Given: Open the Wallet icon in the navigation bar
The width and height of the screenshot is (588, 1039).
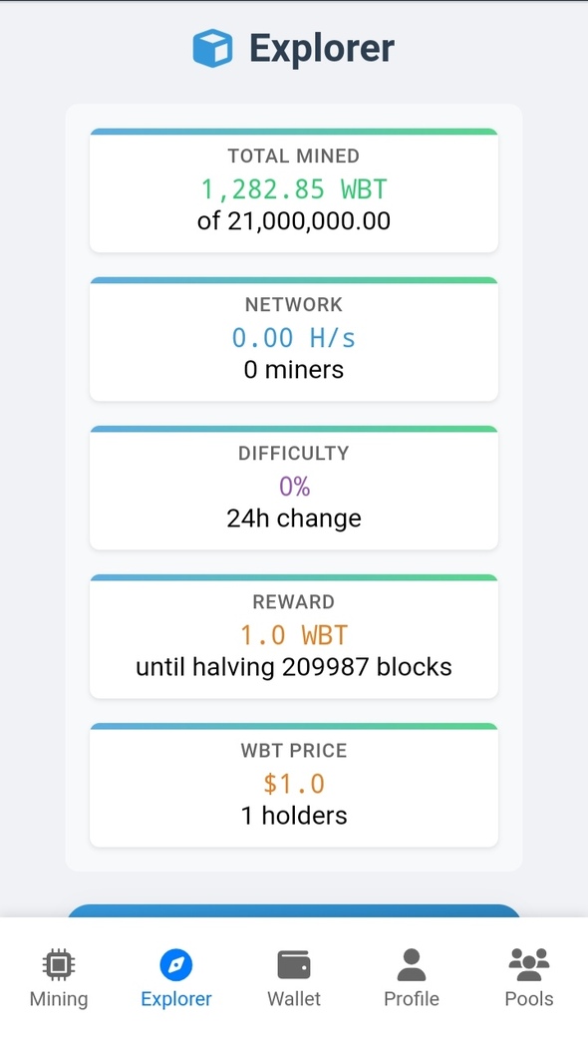Looking at the screenshot, I should coord(294,964).
